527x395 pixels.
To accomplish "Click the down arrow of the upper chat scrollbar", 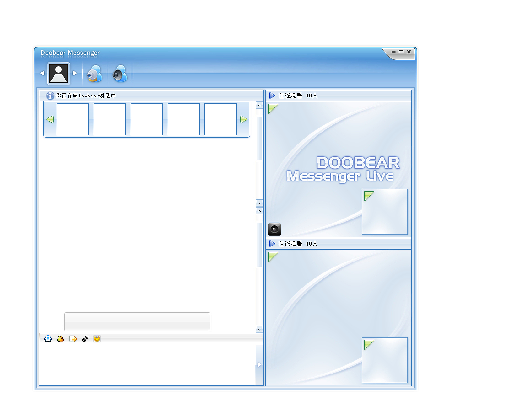I will [x=259, y=203].
